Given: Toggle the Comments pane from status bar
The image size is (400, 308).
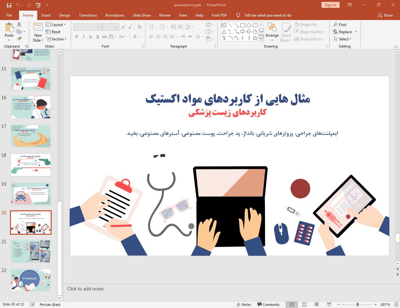Looking at the screenshot, I should (x=268, y=305).
